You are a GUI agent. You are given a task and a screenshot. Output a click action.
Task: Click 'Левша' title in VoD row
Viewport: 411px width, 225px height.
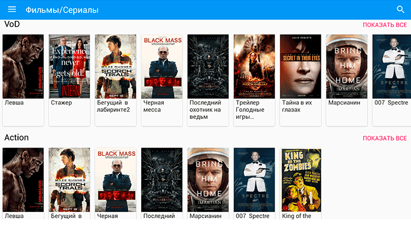pyautogui.click(x=14, y=103)
